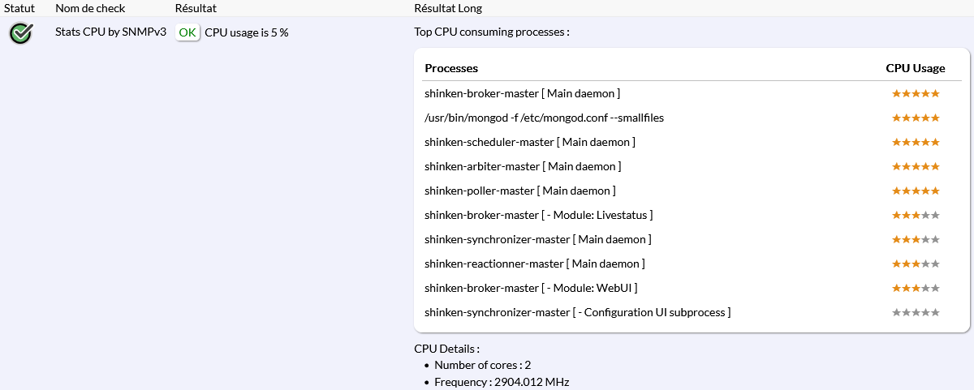Click the Statut column header
Screen dimensions: 974x390
click(19, 8)
